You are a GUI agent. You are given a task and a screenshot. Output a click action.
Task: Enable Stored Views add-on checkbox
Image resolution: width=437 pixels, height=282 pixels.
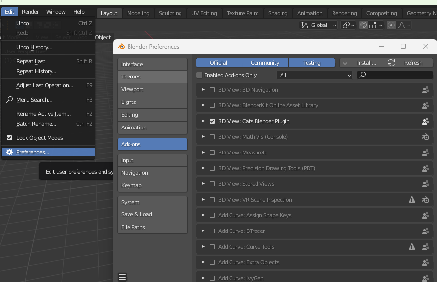212,184
